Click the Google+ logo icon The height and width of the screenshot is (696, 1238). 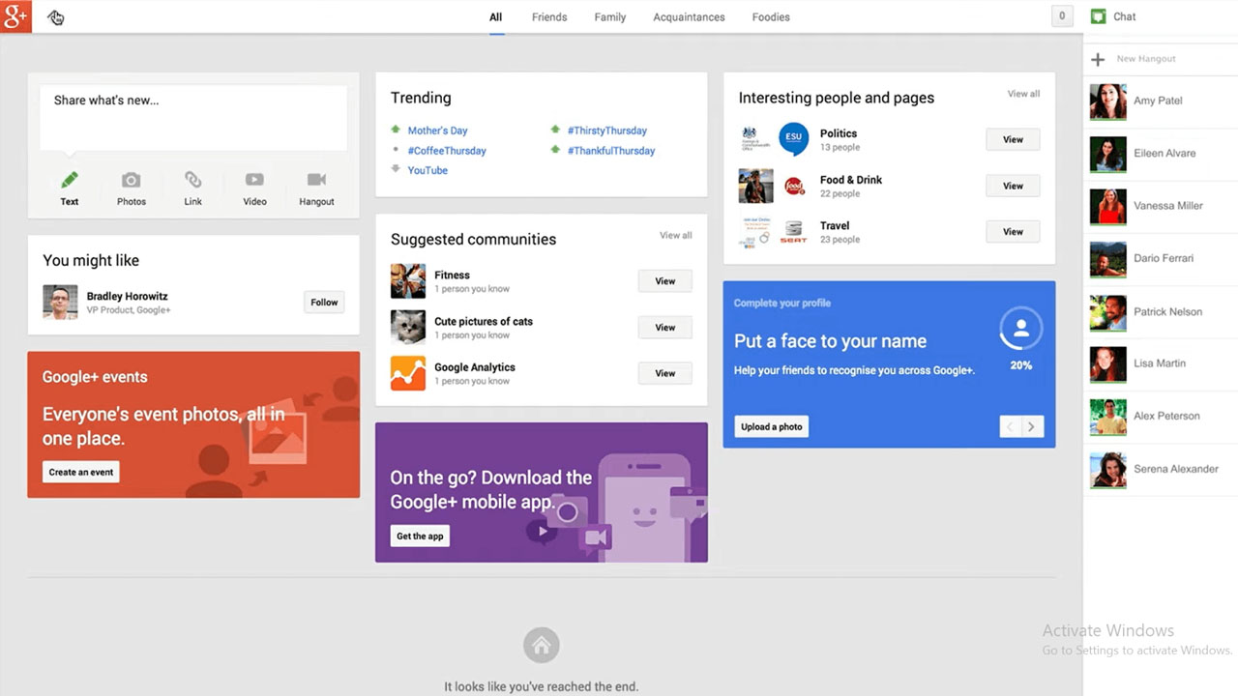[15, 16]
